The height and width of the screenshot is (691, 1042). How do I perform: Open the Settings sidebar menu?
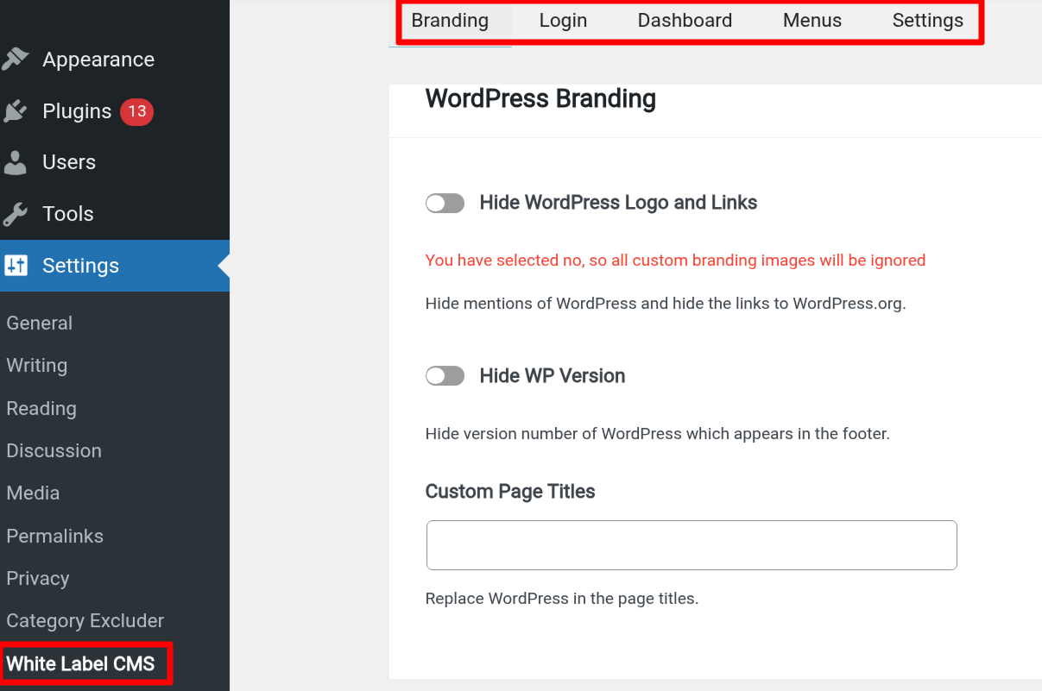click(115, 266)
